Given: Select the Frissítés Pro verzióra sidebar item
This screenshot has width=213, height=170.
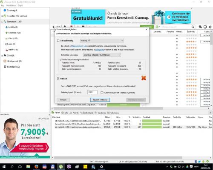Looking at the screenshot, I should pyautogui.click(x=17, y=16).
